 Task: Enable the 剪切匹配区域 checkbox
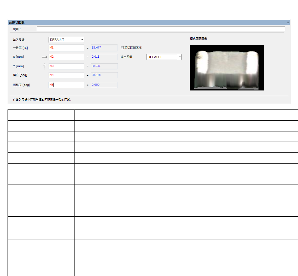pyautogui.click(x=122, y=48)
